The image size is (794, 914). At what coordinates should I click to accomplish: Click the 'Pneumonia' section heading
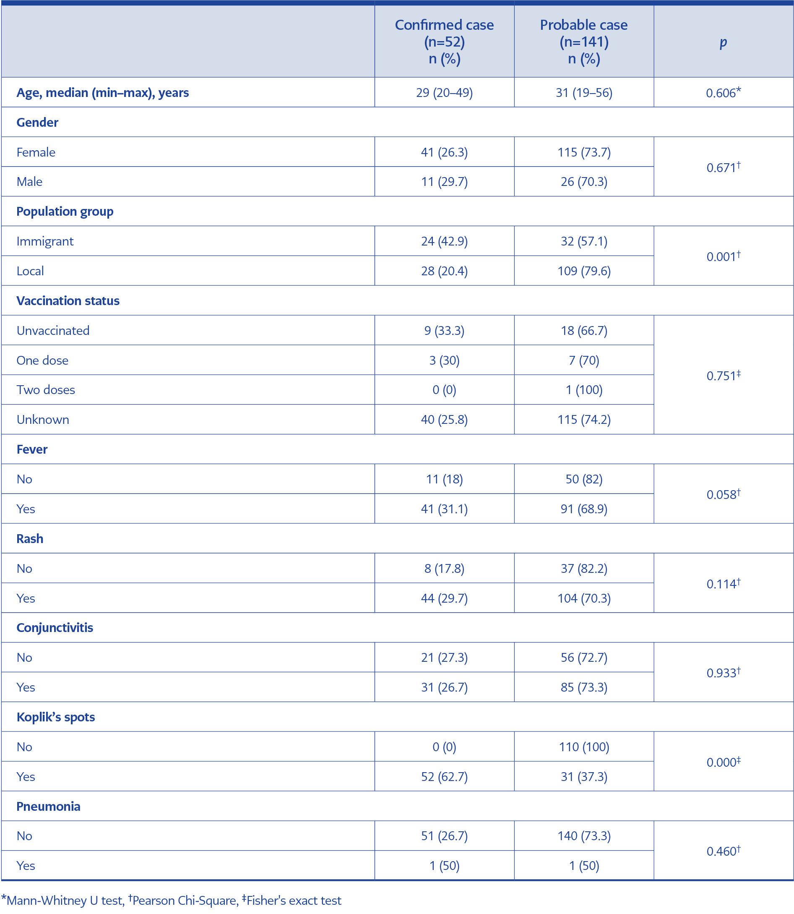[48, 806]
